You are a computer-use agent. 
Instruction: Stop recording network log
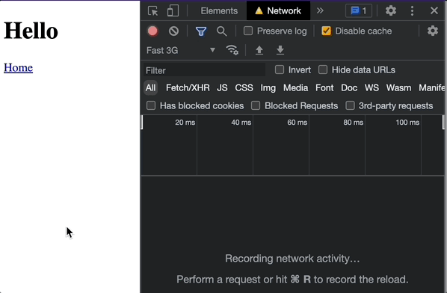click(x=152, y=31)
